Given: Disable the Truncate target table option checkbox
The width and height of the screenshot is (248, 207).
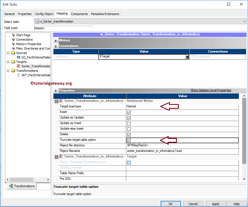Looking at the screenshot, I should [x=129, y=140].
